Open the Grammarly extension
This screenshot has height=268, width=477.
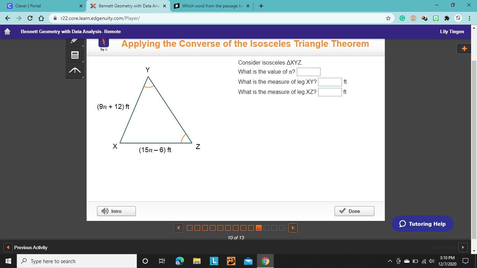pyautogui.click(x=402, y=18)
